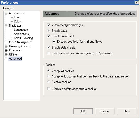This screenshot has height=118, width=140.
Task: Choose Accept only cookies from originating server
Action: point(49,76)
